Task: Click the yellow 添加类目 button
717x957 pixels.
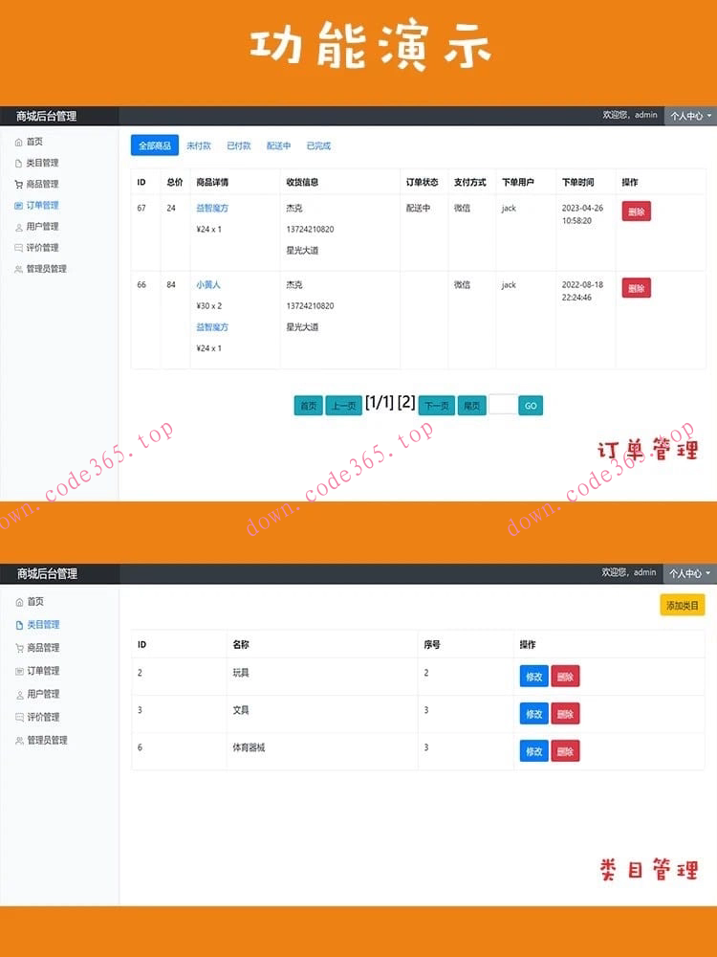Action: 683,606
